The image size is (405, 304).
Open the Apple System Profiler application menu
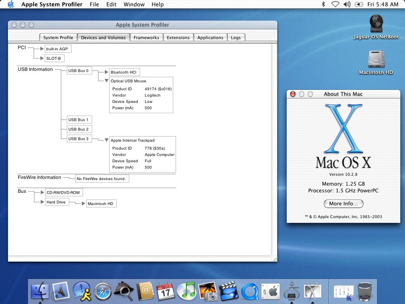point(52,4)
